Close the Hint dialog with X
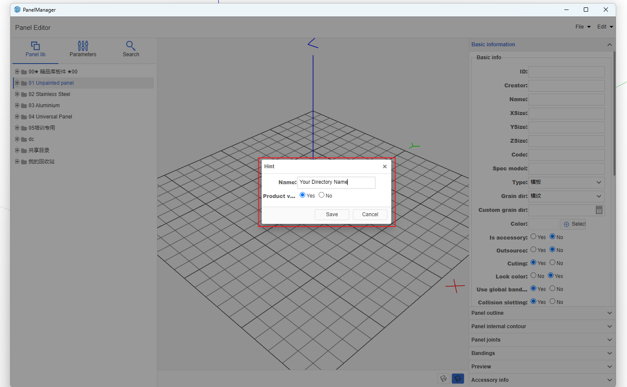The image size is (627, 387). coord(384,166)
